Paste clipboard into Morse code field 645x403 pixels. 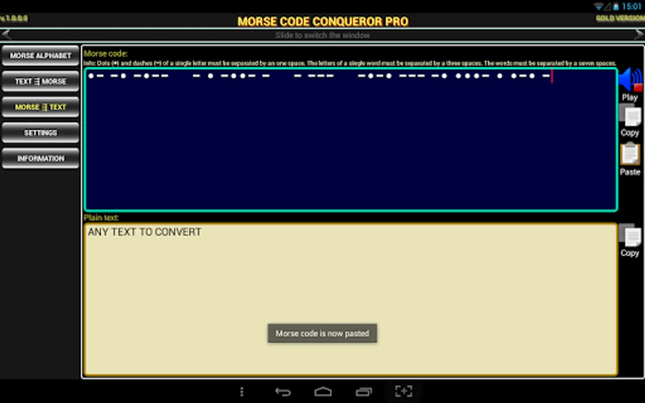pyautogui.click(x=630, y=159)
